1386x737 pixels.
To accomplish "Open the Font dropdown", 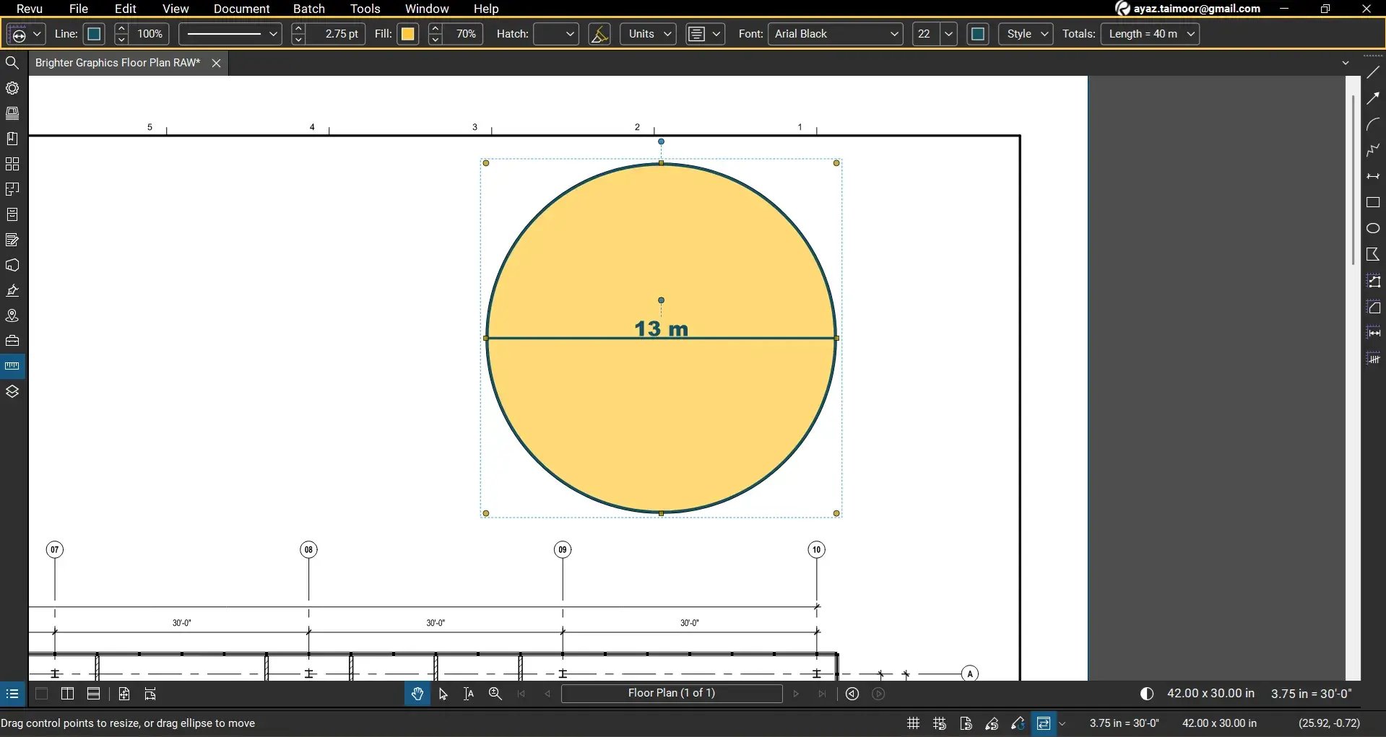I will click(894, 34).
